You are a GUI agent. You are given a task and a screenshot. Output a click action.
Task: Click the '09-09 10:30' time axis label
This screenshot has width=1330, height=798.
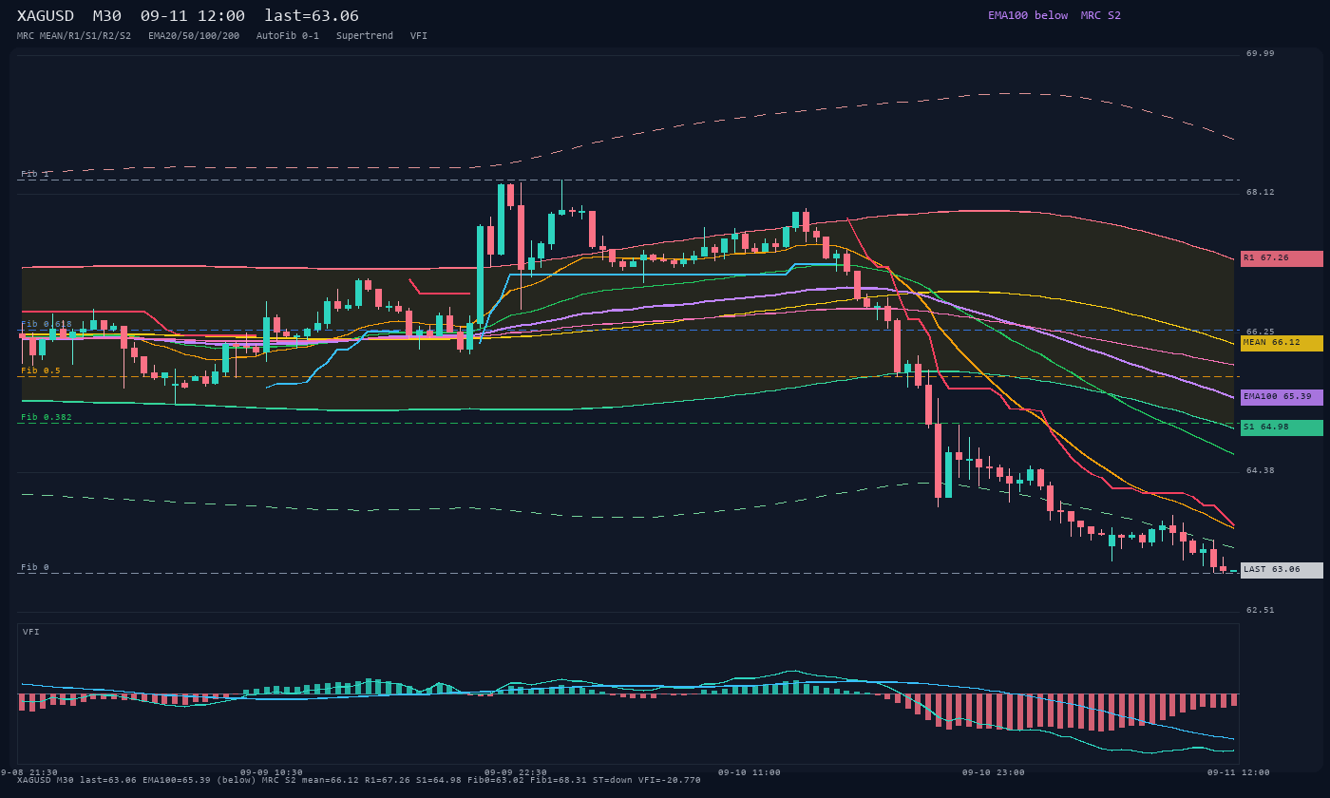pos(272,772)
